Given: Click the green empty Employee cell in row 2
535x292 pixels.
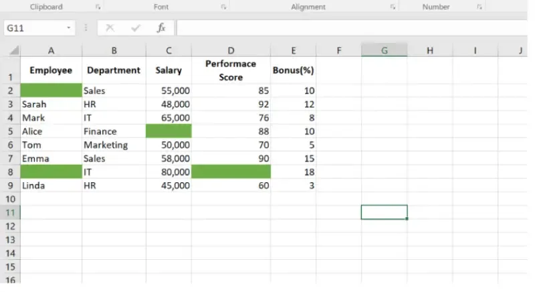Looking at the screenshot, I should pos(51,90).
